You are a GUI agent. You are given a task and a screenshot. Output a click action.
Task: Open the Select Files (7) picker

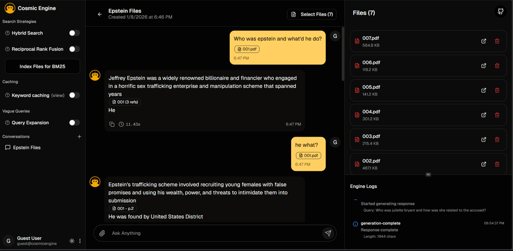[x=312, y=14]
